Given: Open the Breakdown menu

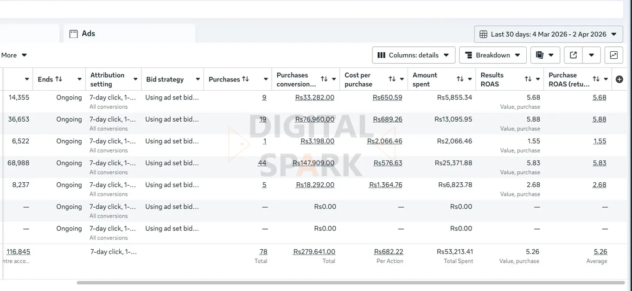Looking at the screenshot, I should tap(492, 55).
